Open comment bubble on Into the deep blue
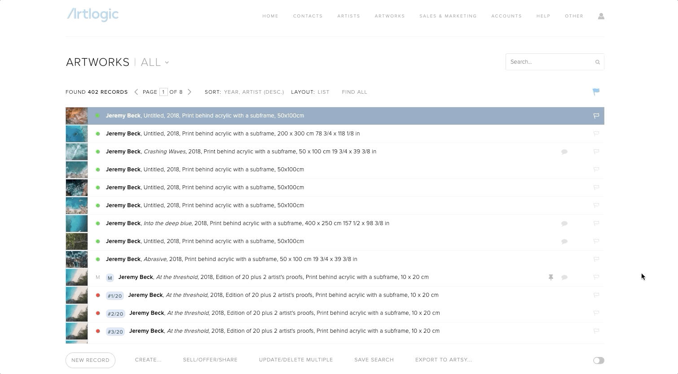Screen dimensions: 678x374 564,223
